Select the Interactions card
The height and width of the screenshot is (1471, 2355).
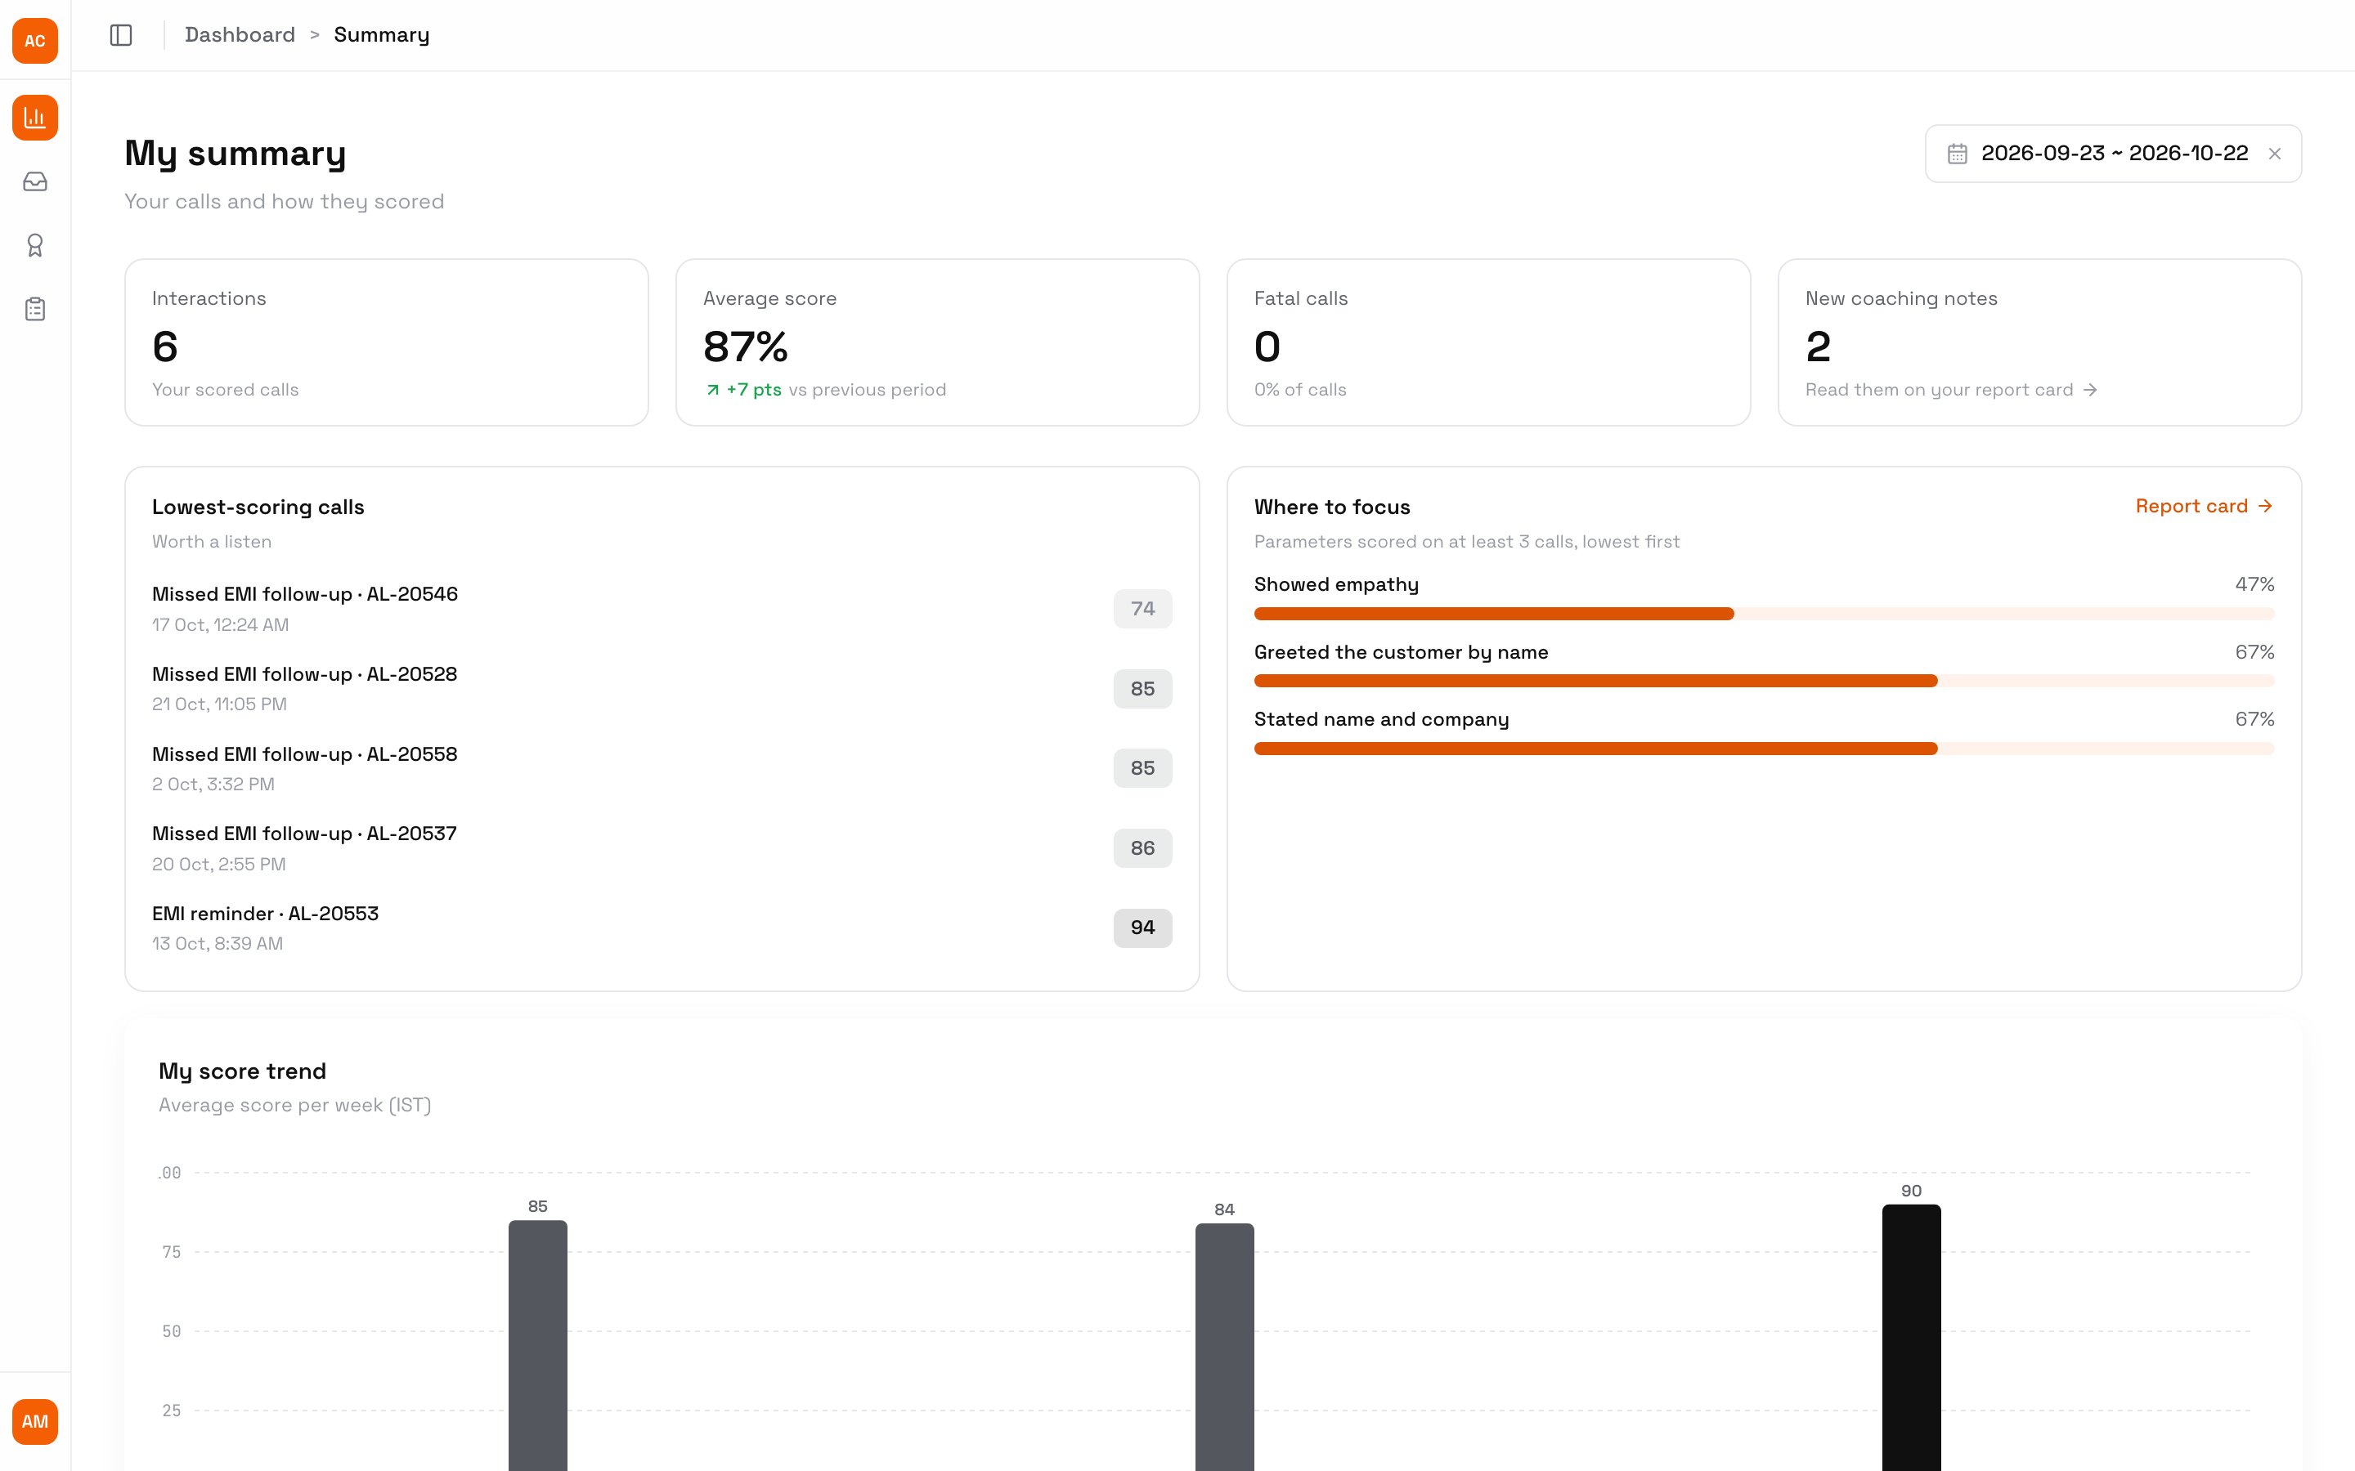click(386, 342)
